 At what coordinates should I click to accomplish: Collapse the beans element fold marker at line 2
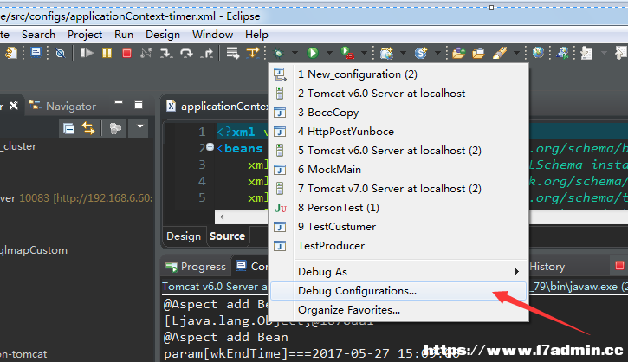[x=210, y=147]
